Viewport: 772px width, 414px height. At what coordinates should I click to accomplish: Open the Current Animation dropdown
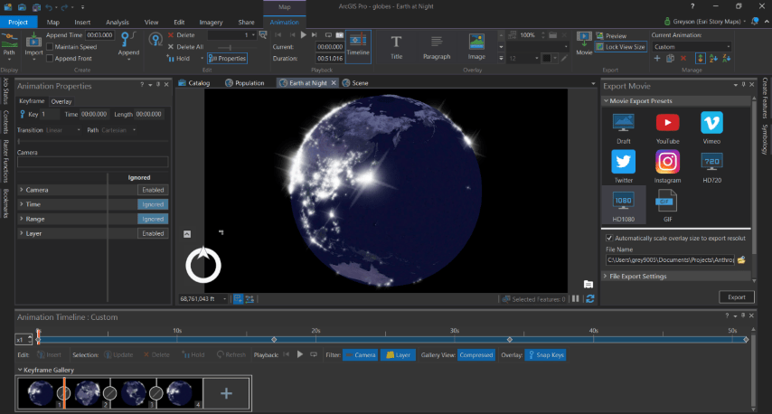(x=691, y=46)
